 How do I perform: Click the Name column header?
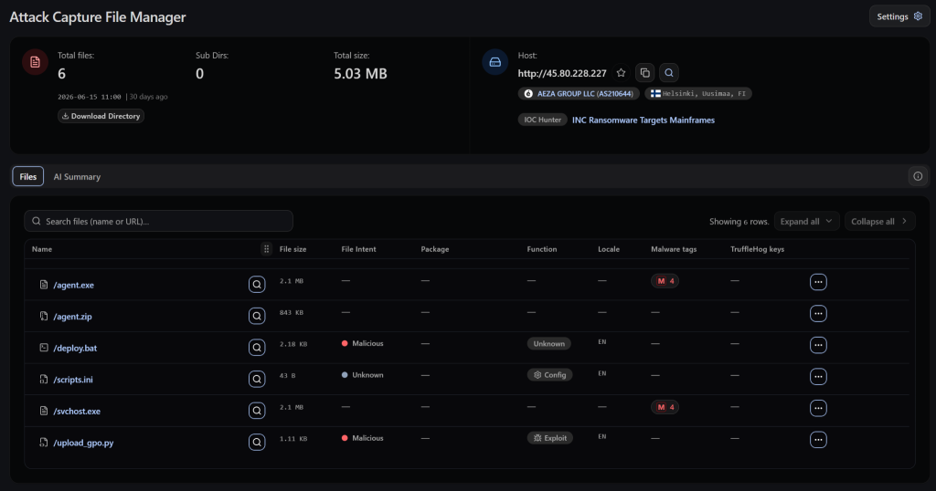(x=42, y=249)
